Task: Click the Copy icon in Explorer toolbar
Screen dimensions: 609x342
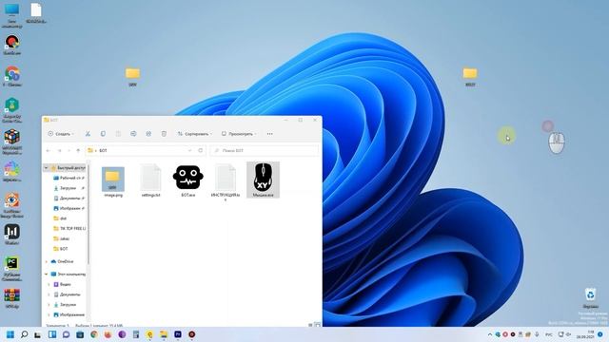Action: pyautogui.click(x=103, y=134)
